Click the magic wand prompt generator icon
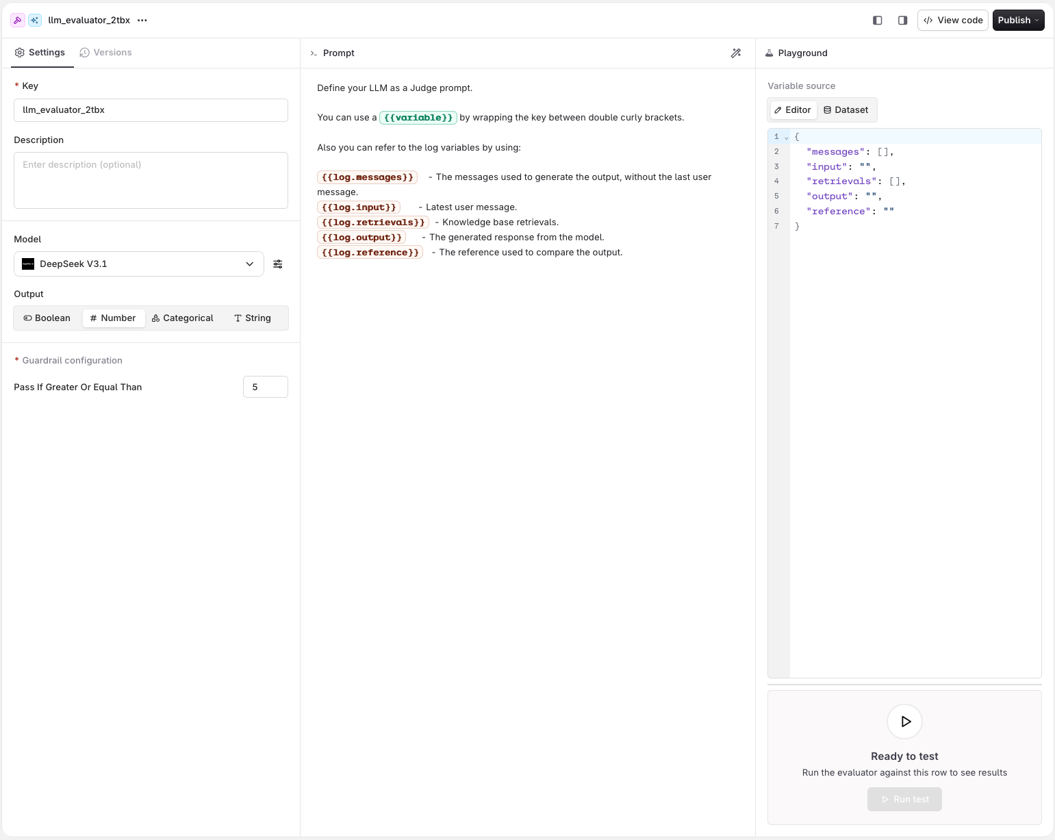 coord(736,53)
